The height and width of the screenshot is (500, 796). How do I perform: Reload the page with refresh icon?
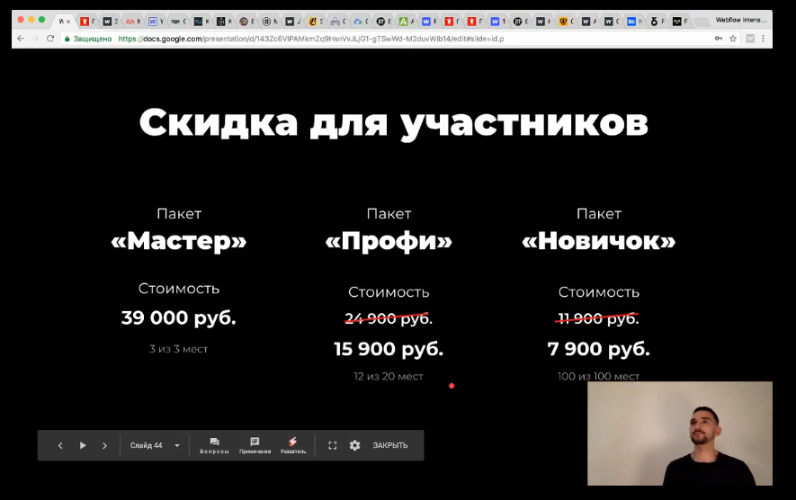click(x=49, y=39)
